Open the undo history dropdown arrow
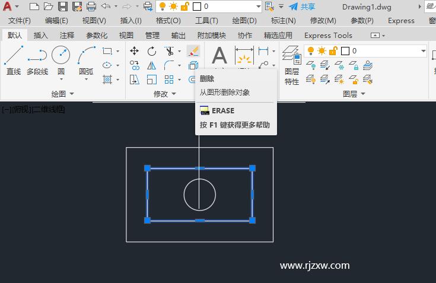This screenshot has height=283, width=436. [x=116, y=6]
